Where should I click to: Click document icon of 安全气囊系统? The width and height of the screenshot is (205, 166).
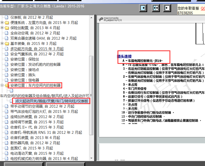click(x=7, y=54)
